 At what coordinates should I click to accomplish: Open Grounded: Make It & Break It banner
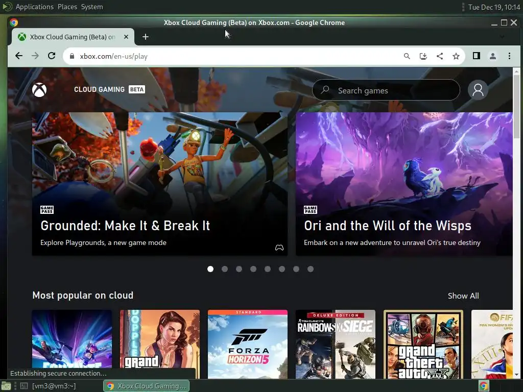pos(159,184)
